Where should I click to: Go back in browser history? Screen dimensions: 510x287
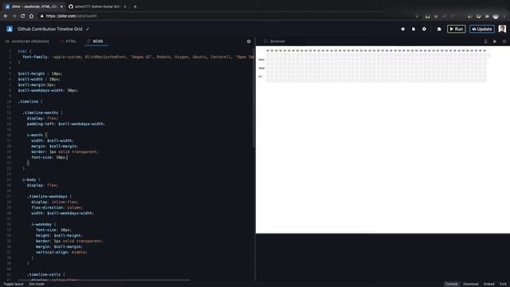(6, 16)
